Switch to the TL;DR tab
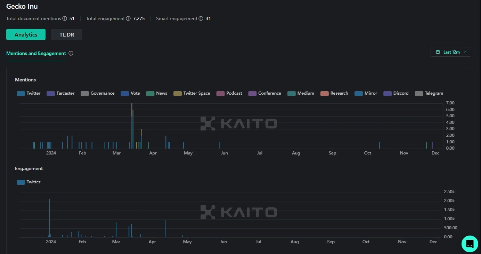 [x=66, y=34]
